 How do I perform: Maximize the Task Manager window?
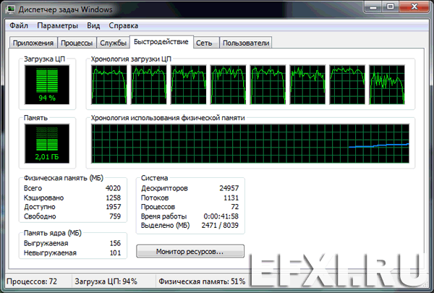pos(391,7)
